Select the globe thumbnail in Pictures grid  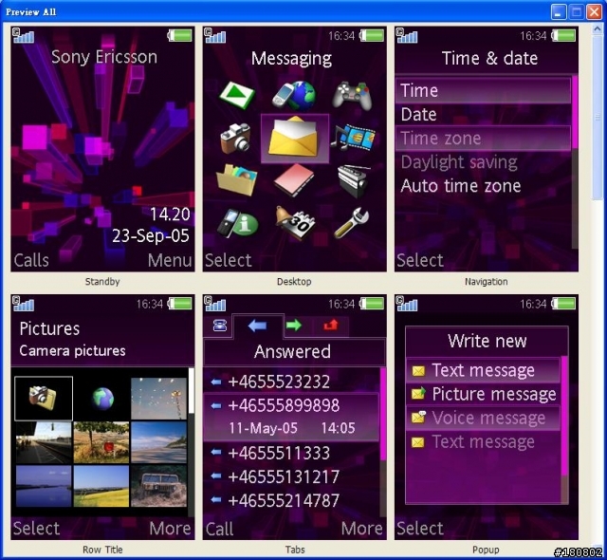(101, 399)
